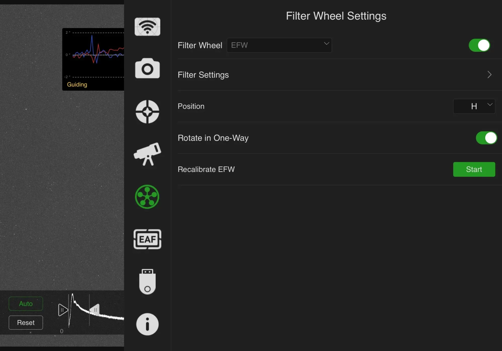The height and width of the screenshot is (351, 502).
Task: Start the Recalibrate EFW process
Action: coord(474,169)
